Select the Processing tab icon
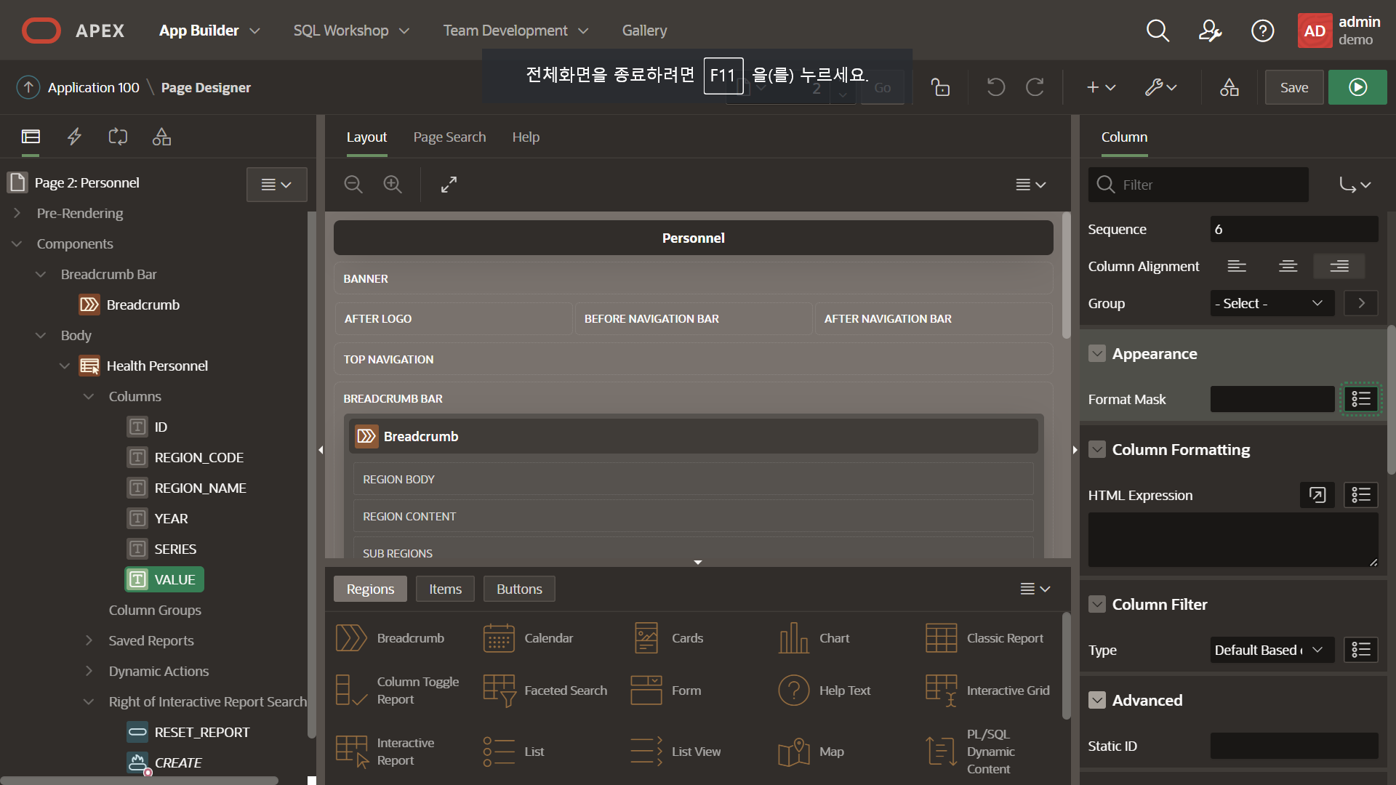1396x785 pixels. pyautogui.click(x=118, y=137)
